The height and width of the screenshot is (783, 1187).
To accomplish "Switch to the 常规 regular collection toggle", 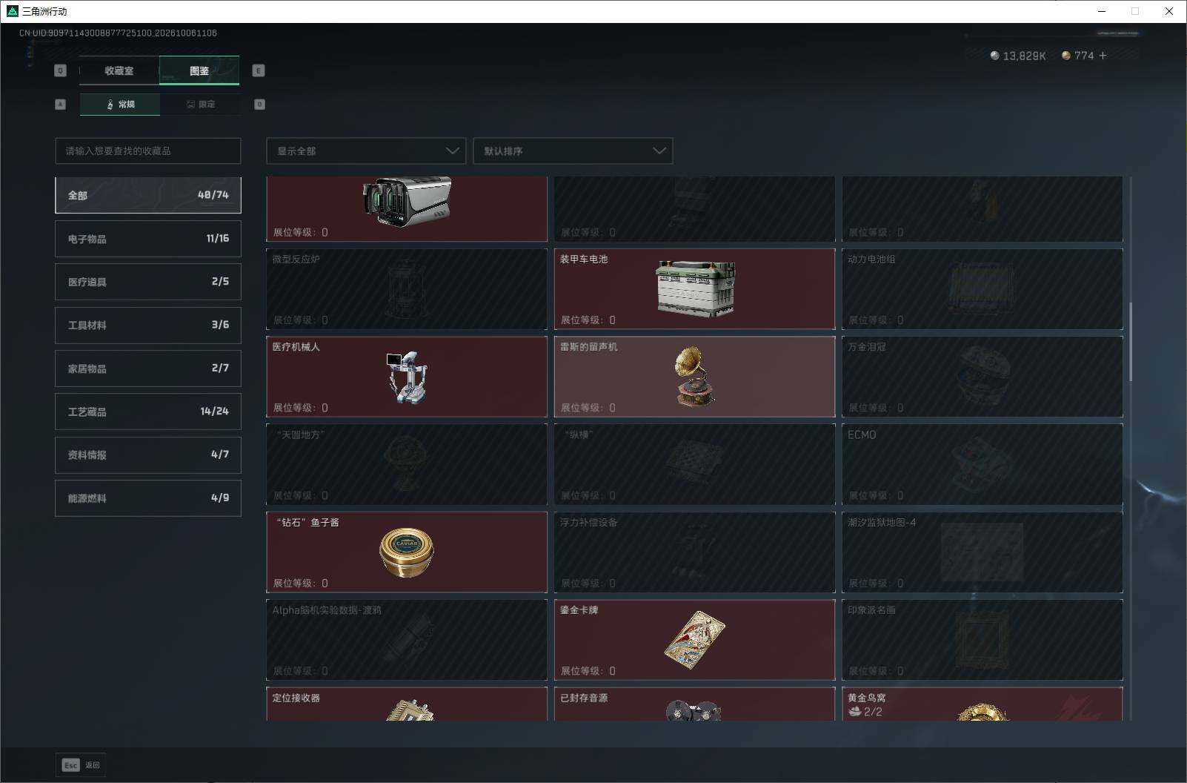I will [x=120, y=105].
